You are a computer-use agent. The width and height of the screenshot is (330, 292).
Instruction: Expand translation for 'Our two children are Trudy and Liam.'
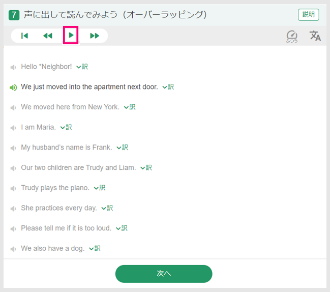(146, 168)
